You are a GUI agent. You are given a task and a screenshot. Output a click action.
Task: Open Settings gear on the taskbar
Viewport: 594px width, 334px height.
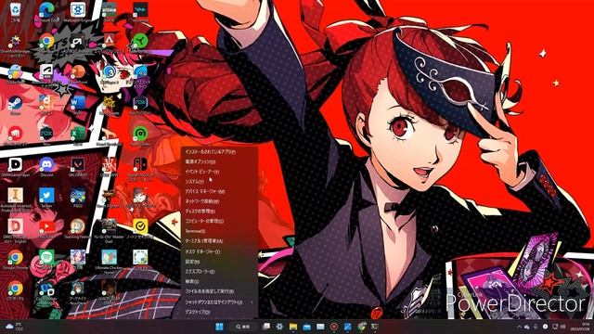(279, 327)
